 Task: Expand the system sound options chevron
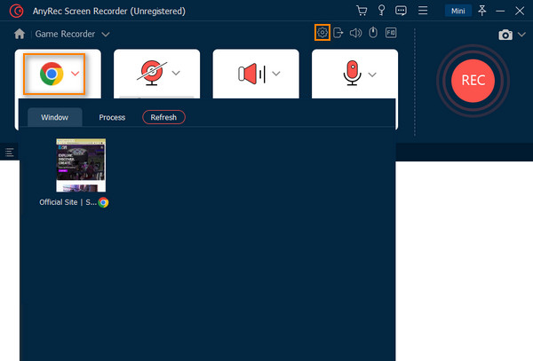276,74
